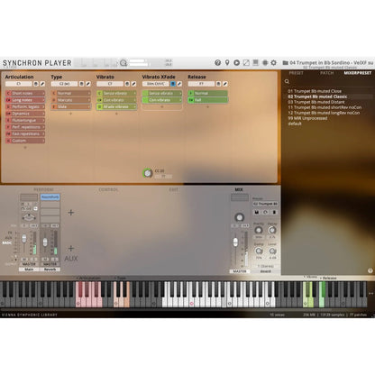Click the Main channel volume fader
Viewport: 375px width, 375px height.
(x=24, y=239)
